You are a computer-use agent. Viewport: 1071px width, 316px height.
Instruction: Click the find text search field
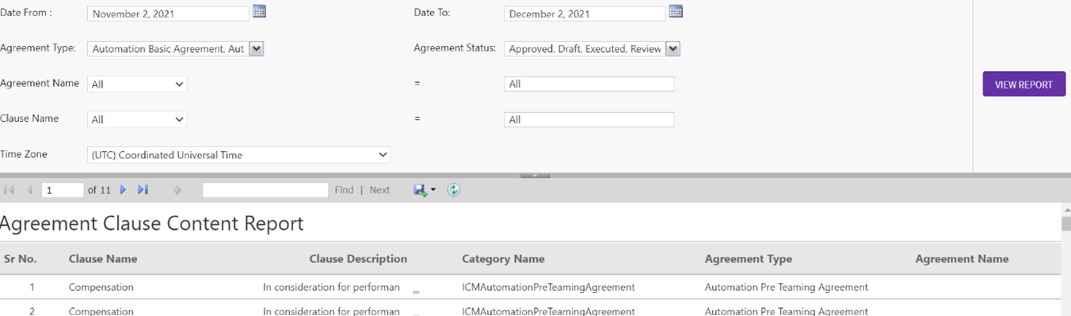point(265,190)
